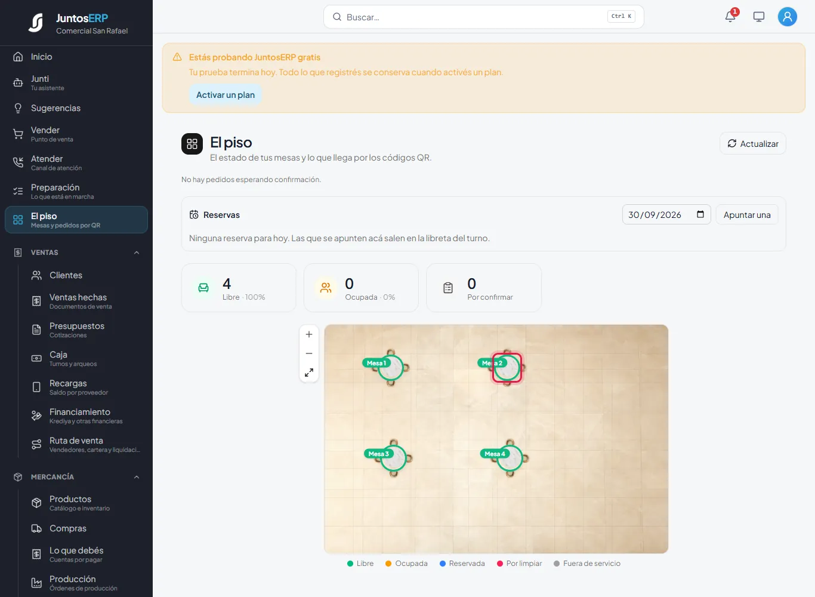The width and height of the screenshot is (815, 597).
Task: Open the user profile avatar
Action: point(788,17)
